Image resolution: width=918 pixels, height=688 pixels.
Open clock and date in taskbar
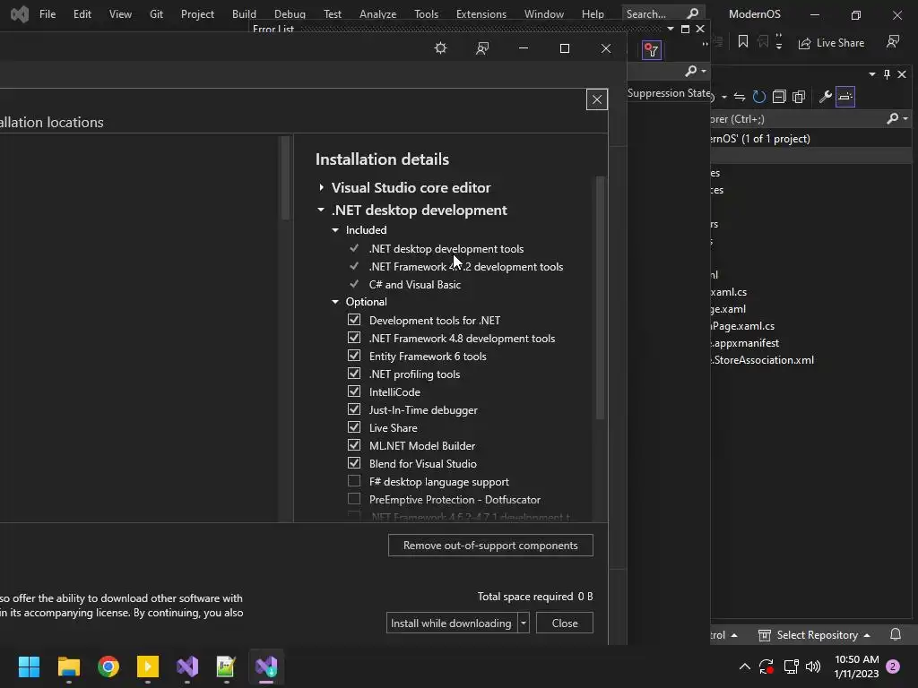(x=856, y=666)
